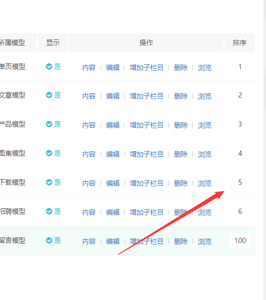Click 增加子栏目 in the 文章模型 row

147,96
